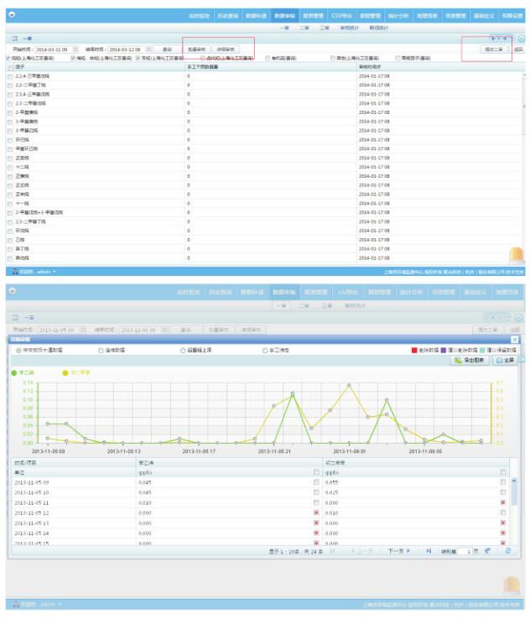Switch to the 三审 sub-tab in top window

(325, 28)
